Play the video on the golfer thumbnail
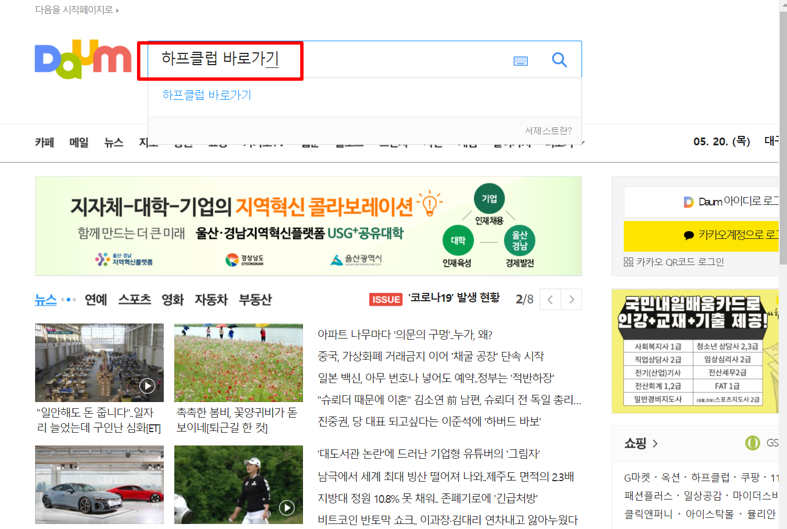Viewport: 787px width, 529px height. [x=286, y=507]
